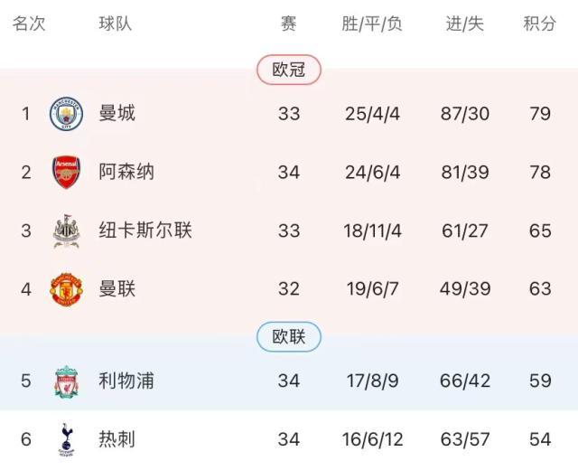The height and width of the screenshot is (470, 578).
Task: Click Manchester City's 79 points value
Action: (540, 113)
